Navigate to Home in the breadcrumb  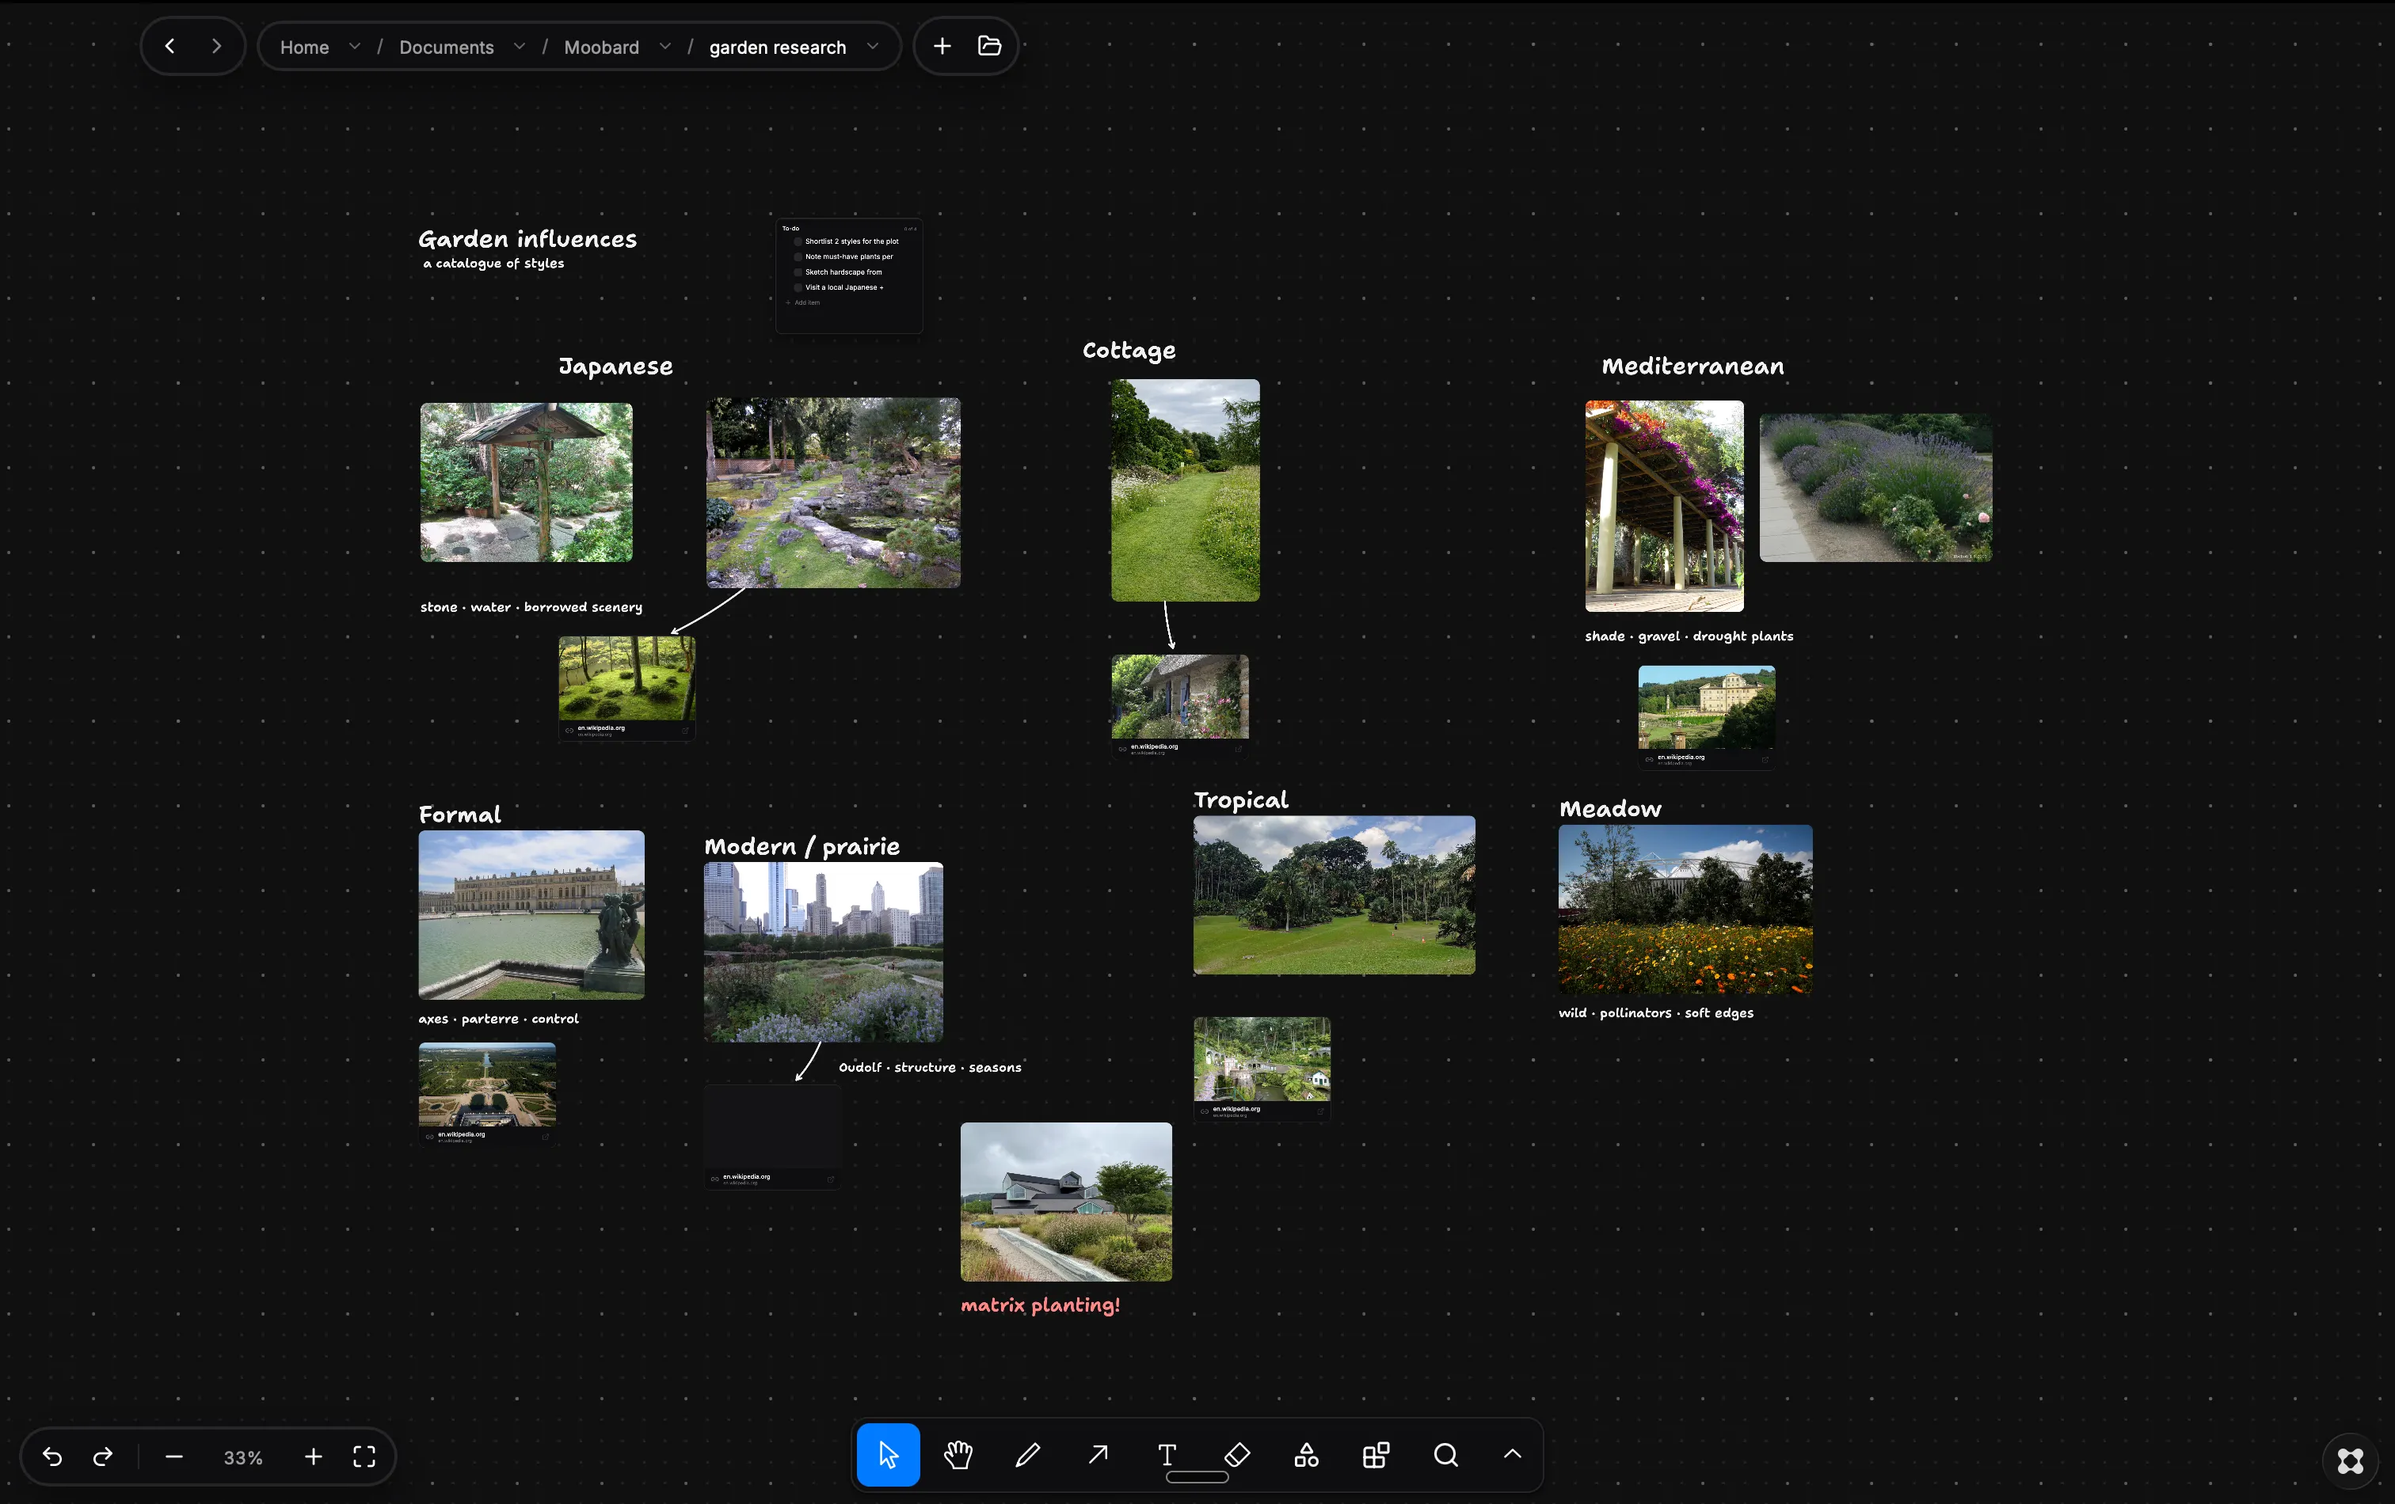click(304, 47)
